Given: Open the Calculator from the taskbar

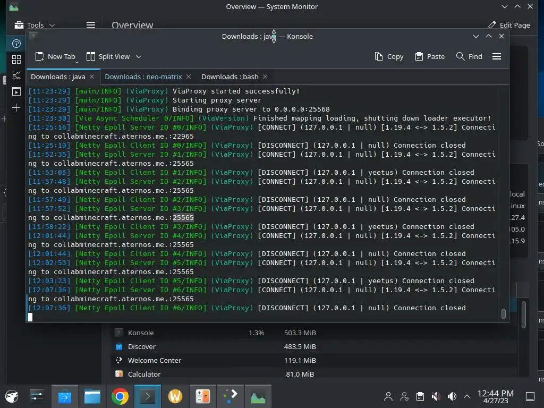Looking at the screenshot, I should [x=203, y=396].
